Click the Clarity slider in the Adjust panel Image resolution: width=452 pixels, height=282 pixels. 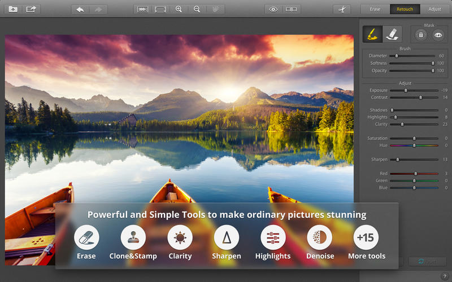point(414,124)
